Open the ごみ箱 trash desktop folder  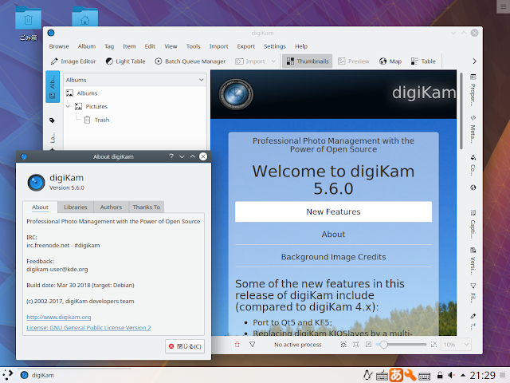pyautogui.click(x=29, y=23)
